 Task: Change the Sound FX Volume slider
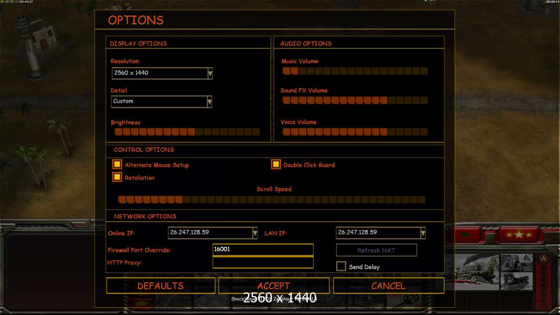pos(355,101)
